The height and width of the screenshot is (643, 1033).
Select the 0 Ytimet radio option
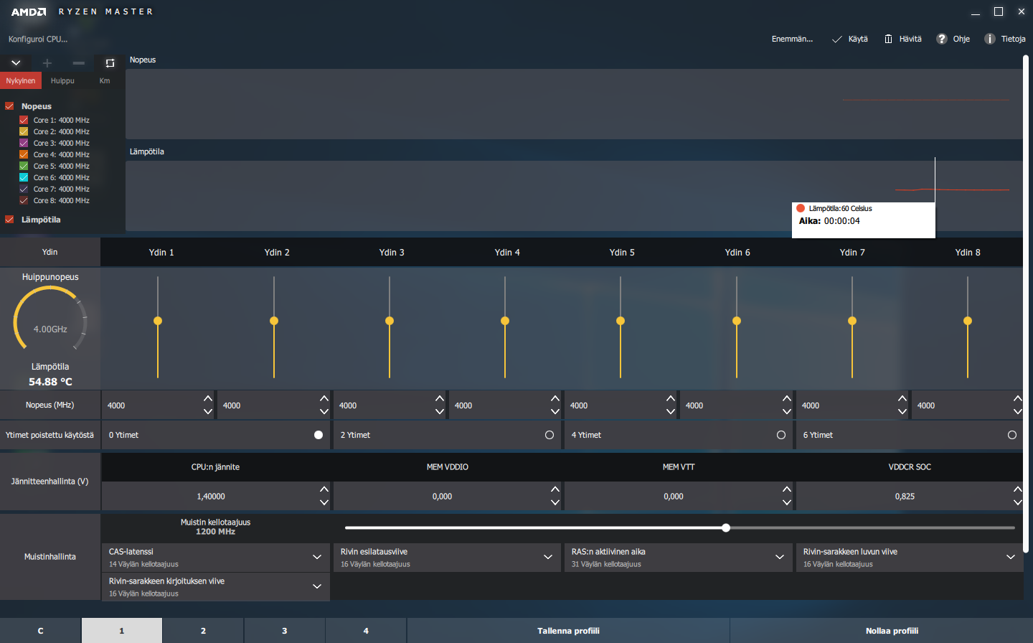click(x=319, y=435)
